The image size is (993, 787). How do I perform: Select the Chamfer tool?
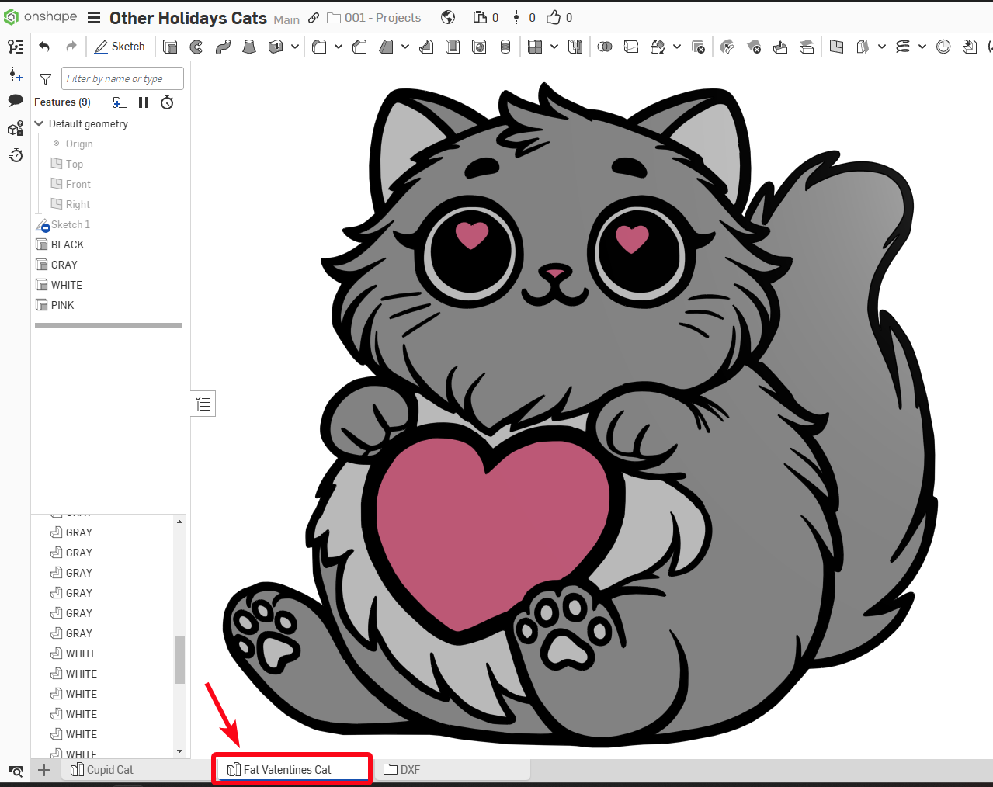[359, 47]
